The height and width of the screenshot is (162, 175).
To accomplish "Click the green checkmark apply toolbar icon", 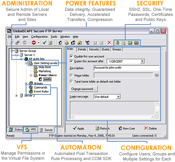I will 44,42.
